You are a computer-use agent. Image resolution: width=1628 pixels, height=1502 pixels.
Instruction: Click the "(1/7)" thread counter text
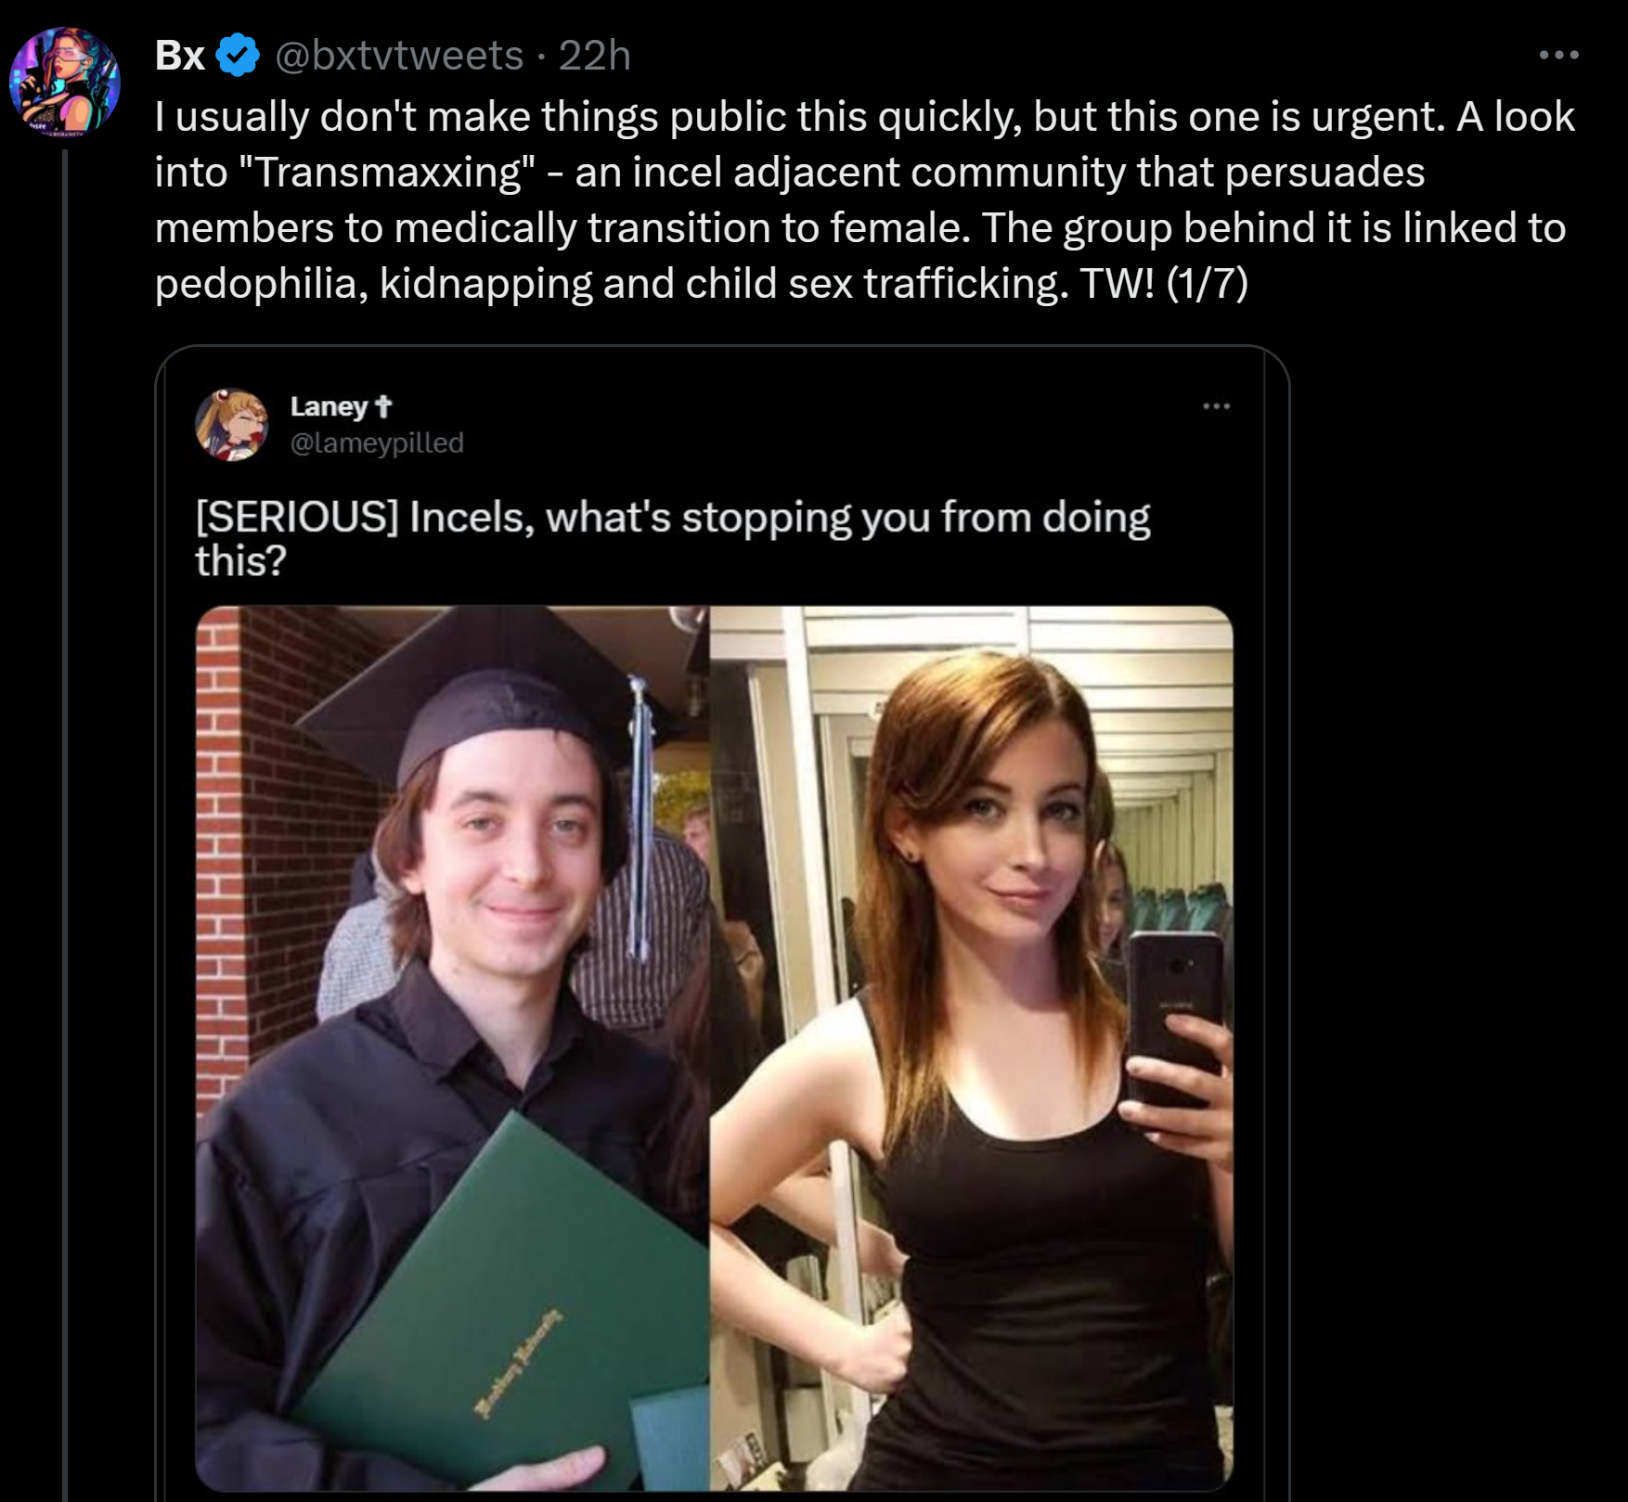(x=1206, y=283)
